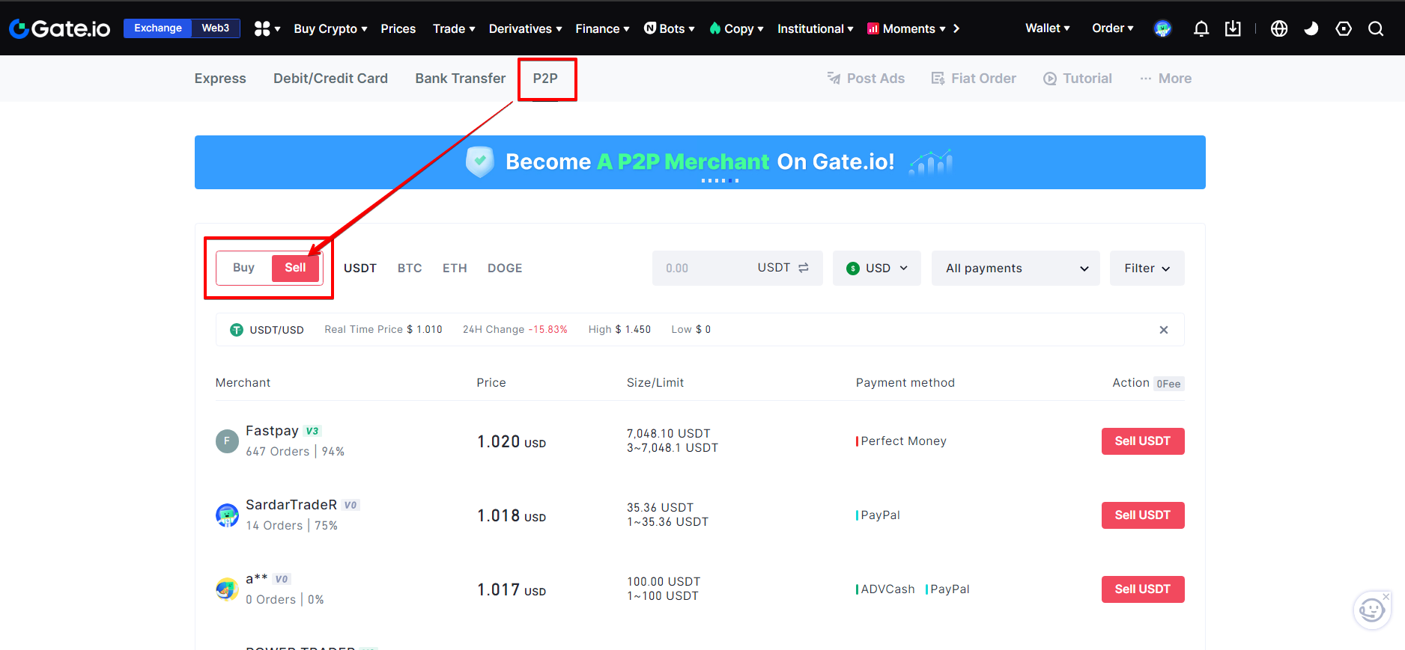
Task: Select the USDT coin tab
Action: 360,268
